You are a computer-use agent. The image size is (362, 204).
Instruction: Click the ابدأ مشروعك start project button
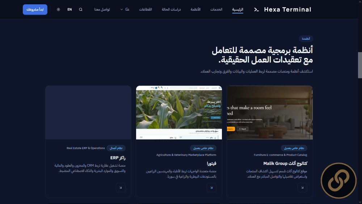tap(35, 9)
